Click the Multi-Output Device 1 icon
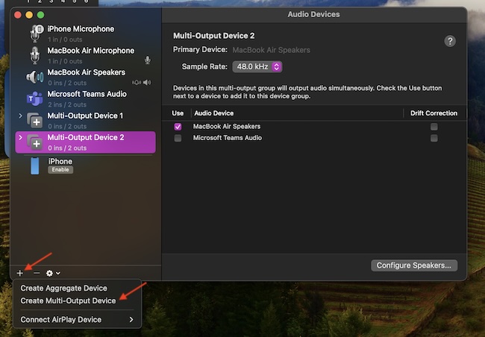This screenshot has width=485, height=337. tap(34, 120)
